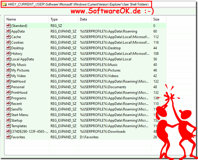The height and width of the screenshot is (160, 198).
Task: Click the string icon beside AppData
Action: [8, 31]
